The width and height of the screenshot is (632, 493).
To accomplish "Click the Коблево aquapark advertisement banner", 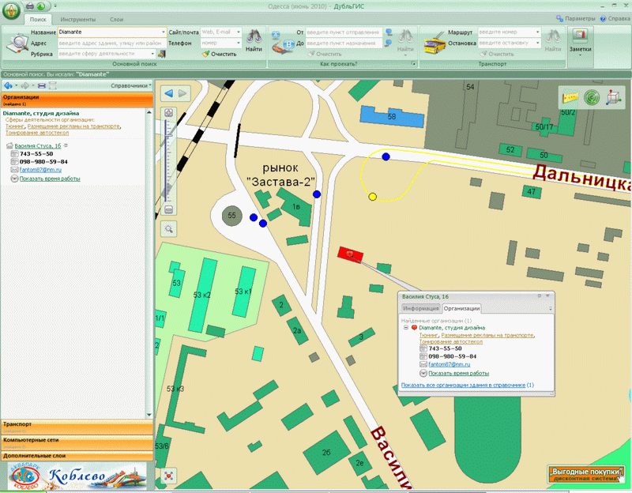I will pyautogui.click(x=77, y=476).
